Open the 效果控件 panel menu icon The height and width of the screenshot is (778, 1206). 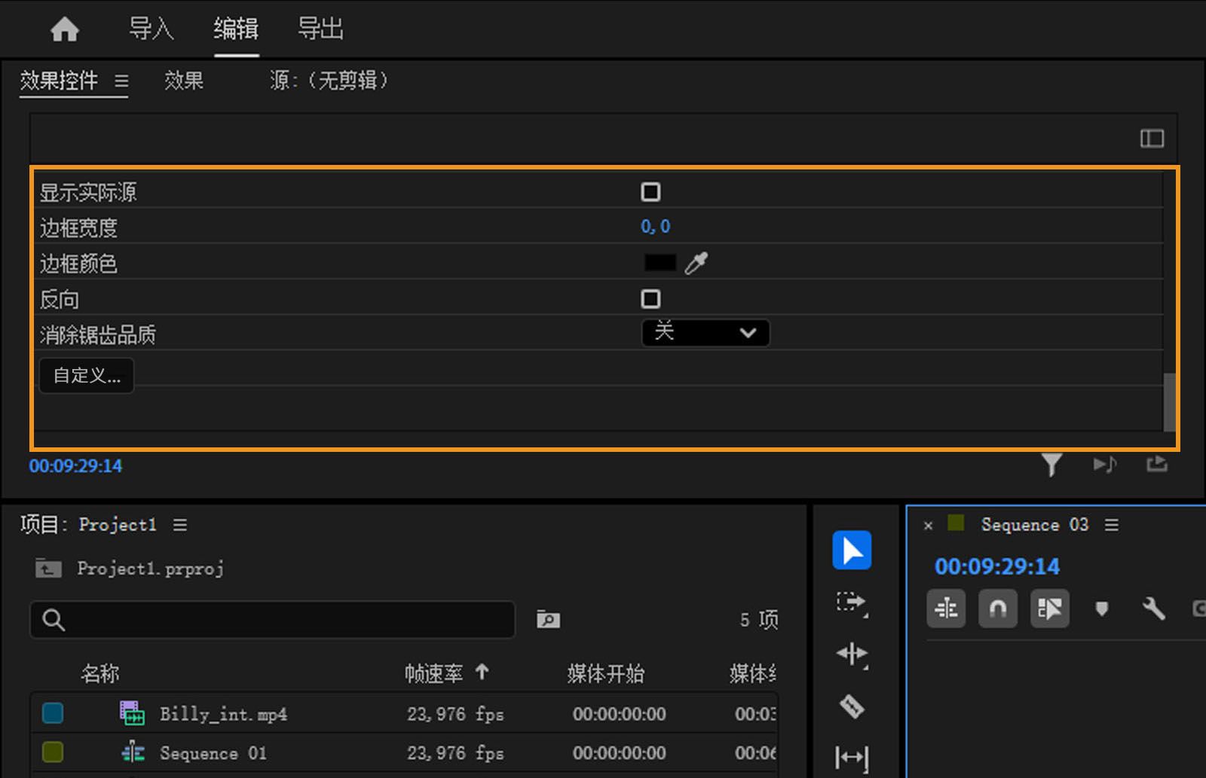pos(121,81)
